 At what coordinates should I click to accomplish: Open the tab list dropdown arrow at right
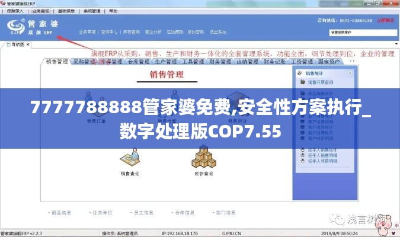click(396, 44)
